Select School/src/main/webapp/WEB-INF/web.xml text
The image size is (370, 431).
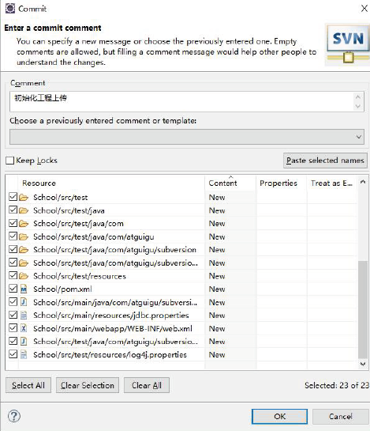click(x=113, y=328)
